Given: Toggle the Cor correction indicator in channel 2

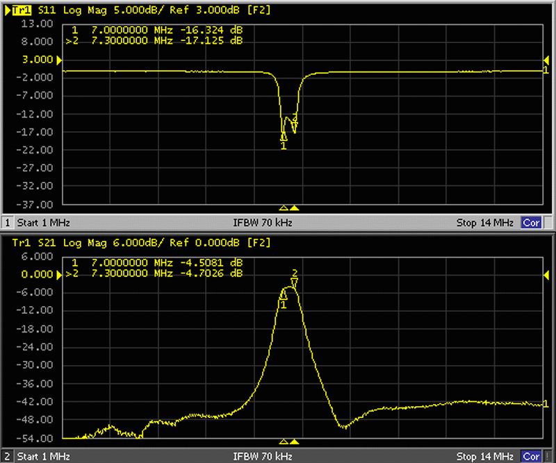Looking at the screenshot, I should pyautogui.click(x=531, y=456).
